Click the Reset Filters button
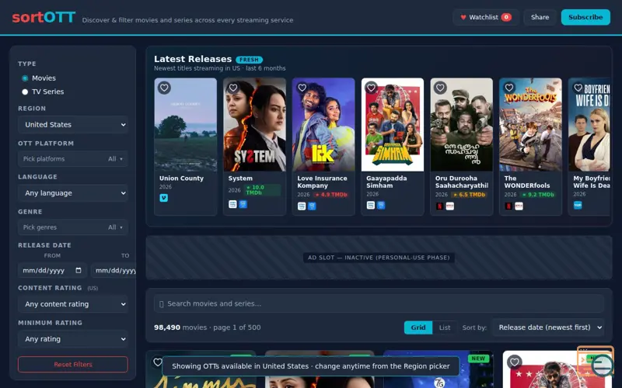This screenshot has height=388, width=622. pos(73,364)
